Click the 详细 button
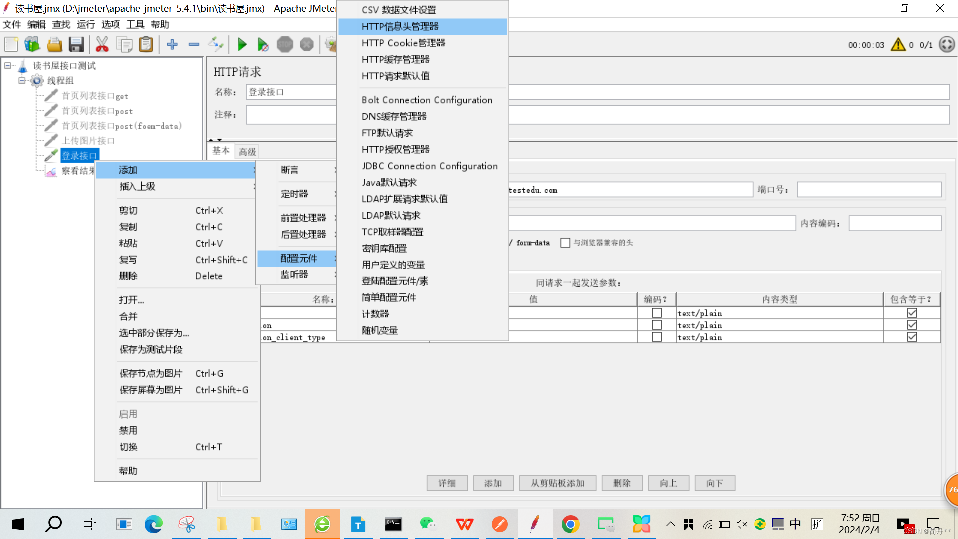958x539 pixels. click(447, 483)
